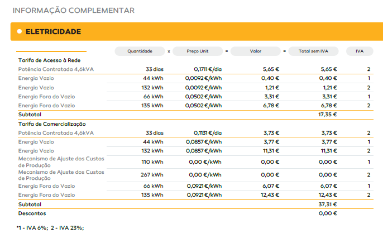383x238 pixels.
Task: Select the Descontos row label
Action: (31, 213)
